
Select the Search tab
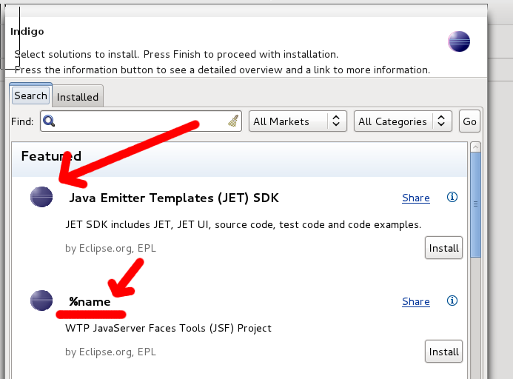point(31,95)
